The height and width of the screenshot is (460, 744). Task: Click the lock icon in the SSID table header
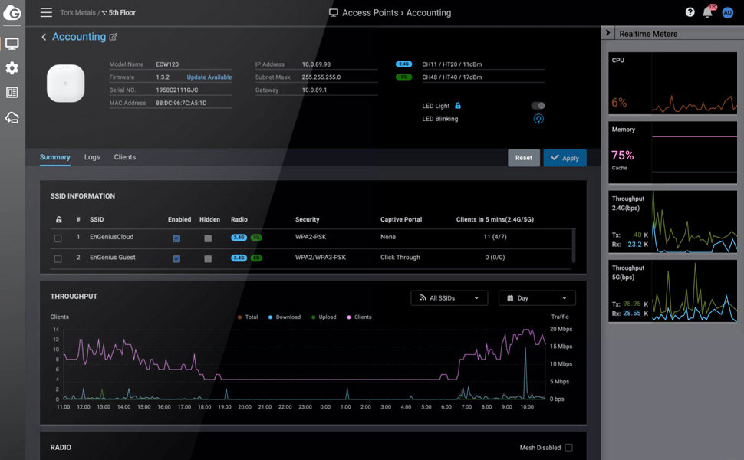[58, 219]
